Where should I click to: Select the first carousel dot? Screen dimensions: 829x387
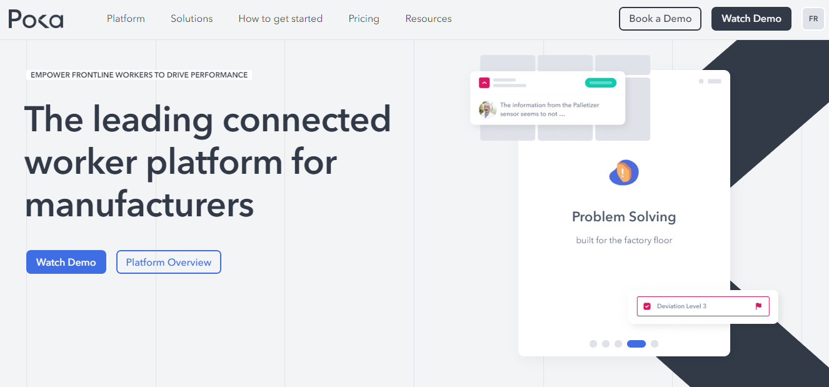[593, 344]
